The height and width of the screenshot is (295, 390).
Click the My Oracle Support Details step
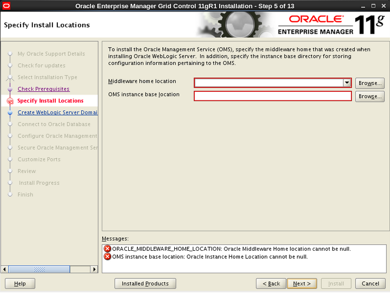point(51,53)
